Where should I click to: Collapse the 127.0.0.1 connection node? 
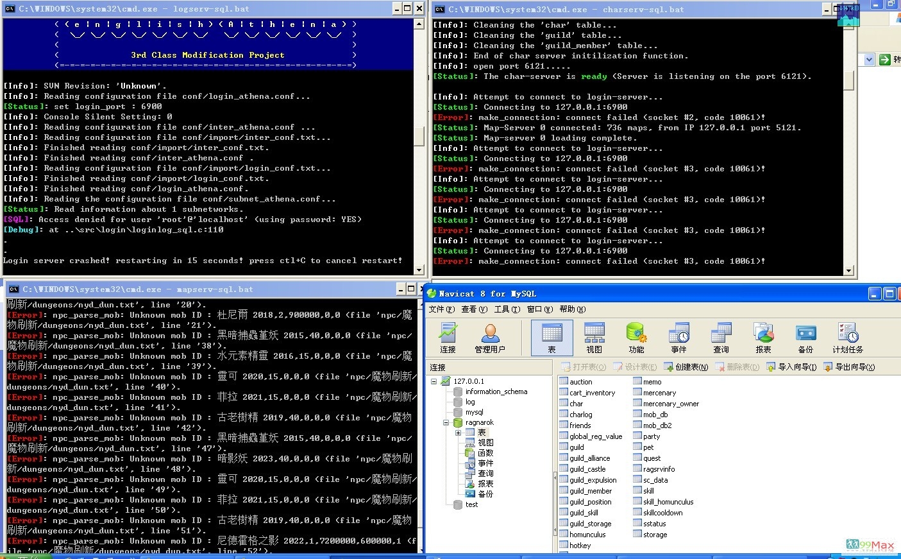pos(434,381)
